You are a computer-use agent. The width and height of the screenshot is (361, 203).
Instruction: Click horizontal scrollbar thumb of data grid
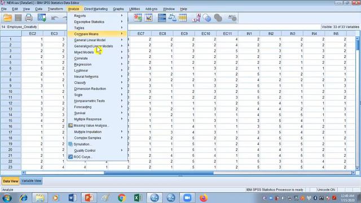159,173
